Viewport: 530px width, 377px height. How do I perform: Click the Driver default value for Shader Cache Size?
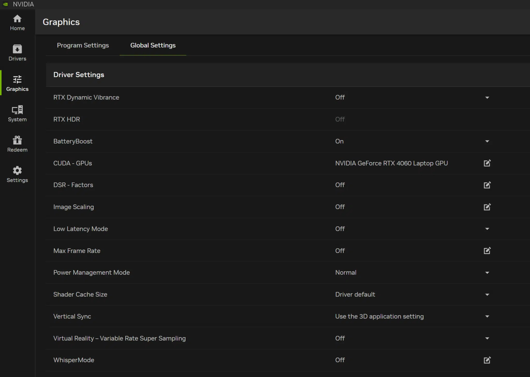[355, 294]
